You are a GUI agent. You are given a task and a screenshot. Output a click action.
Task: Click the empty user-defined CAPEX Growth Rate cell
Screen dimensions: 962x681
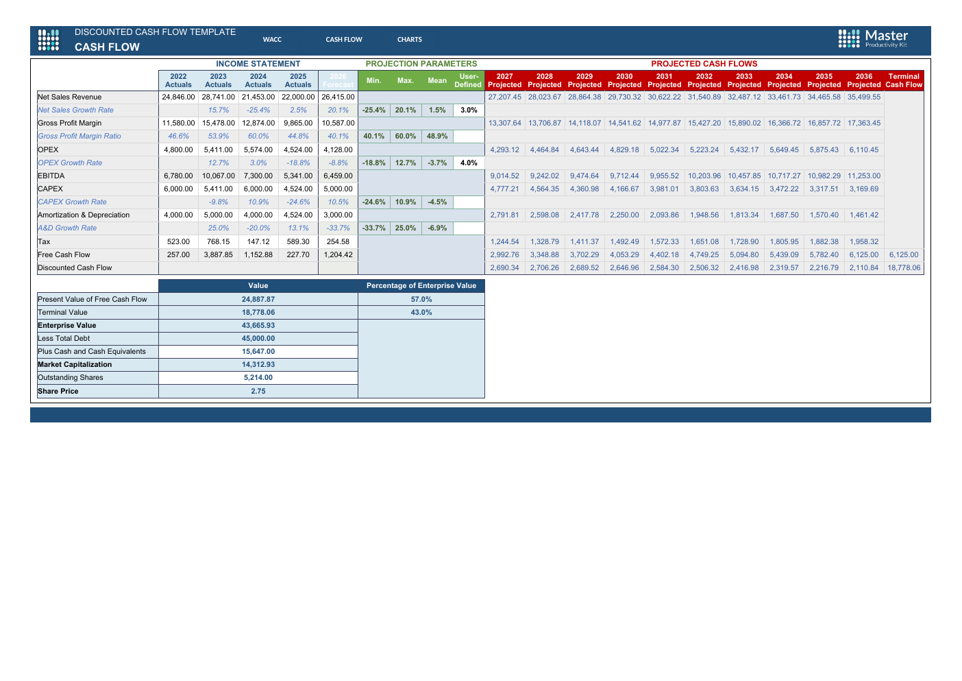tap(469, 202)
